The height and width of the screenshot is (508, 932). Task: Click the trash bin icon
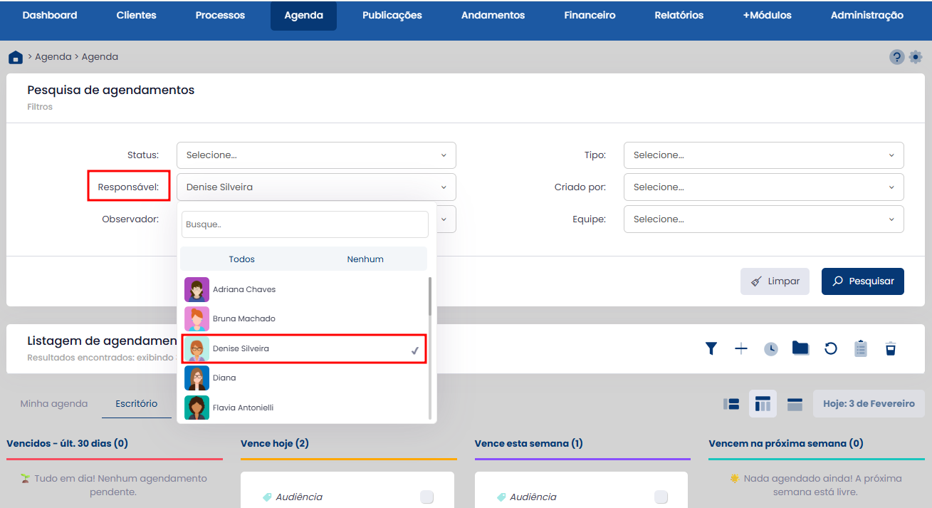[890, 348]
